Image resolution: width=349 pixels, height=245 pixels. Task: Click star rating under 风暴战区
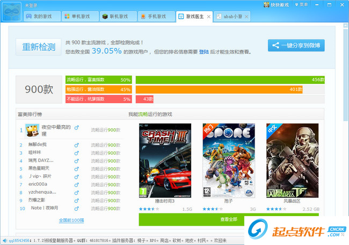tap(276, 209)
